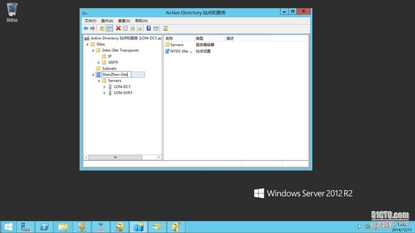Toggle the action pane toolbar icon
This screenshot has width=415, height=233.
click(x=156, y=28)
